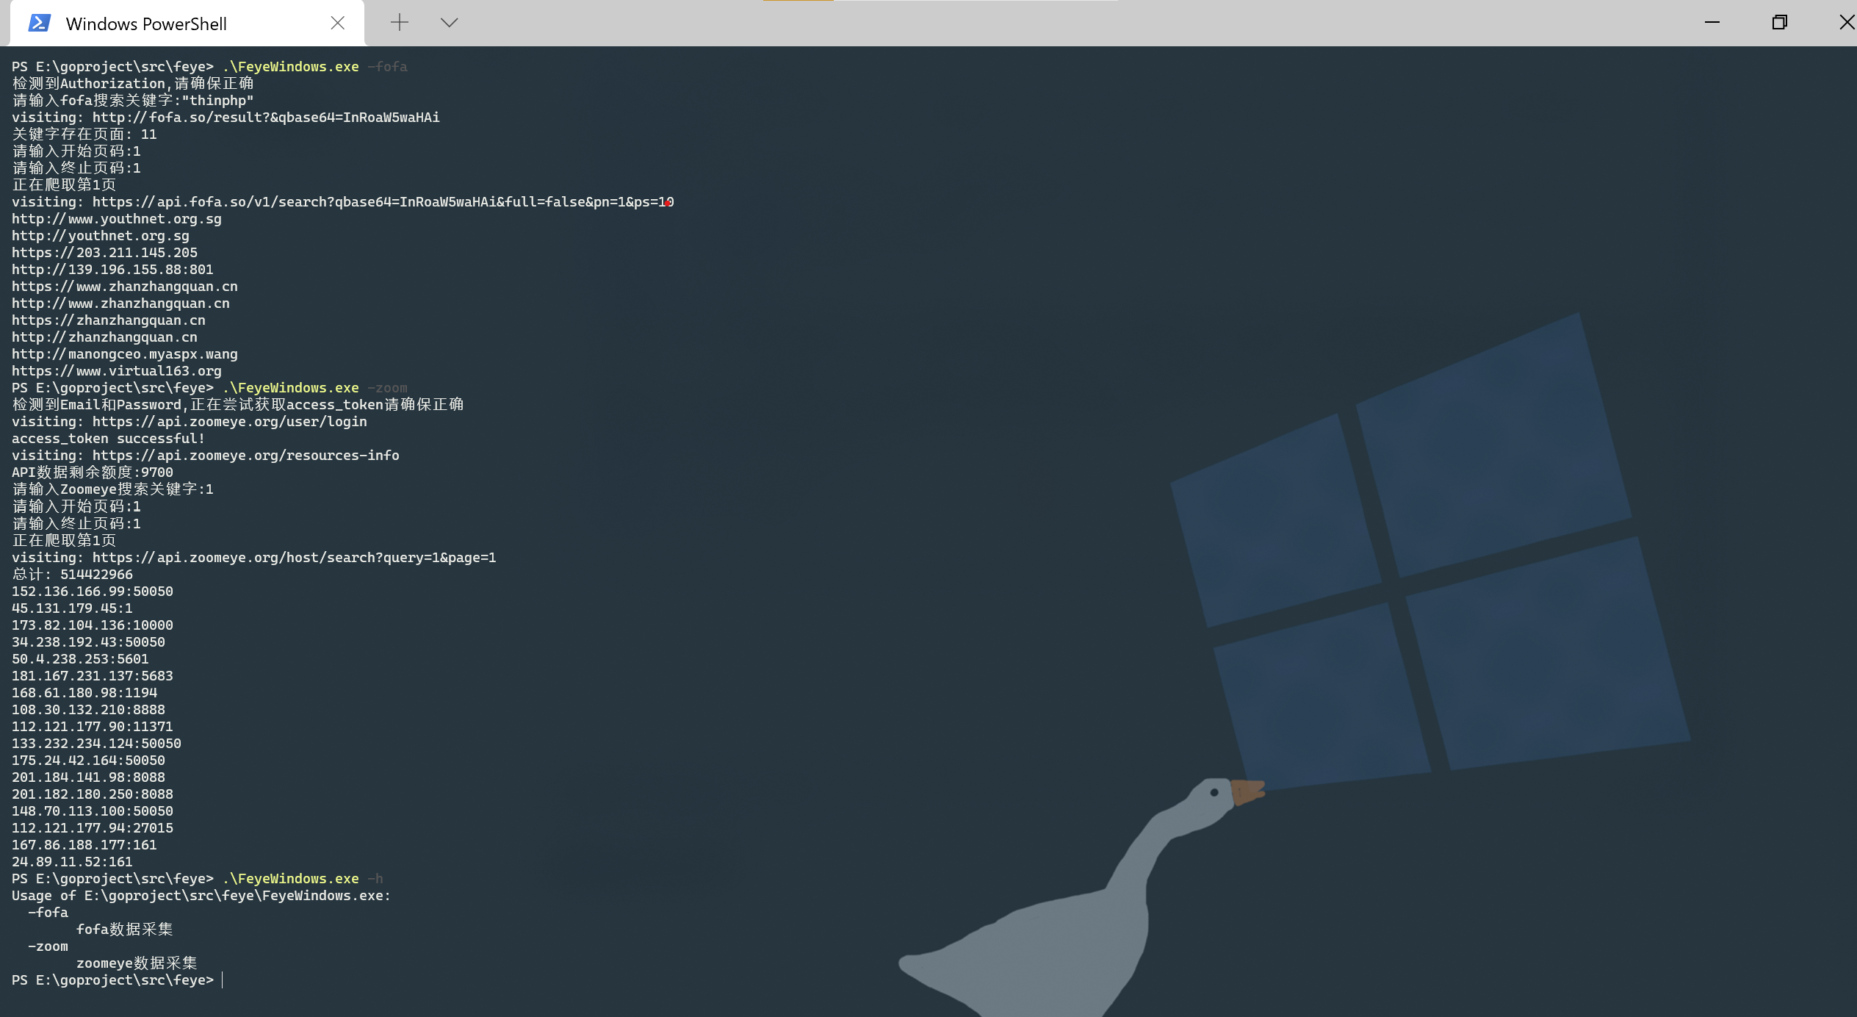1857x1017 pixels.
Task: Click 112.121.177.94:27015 entry
Action: [x=93, y=828]
